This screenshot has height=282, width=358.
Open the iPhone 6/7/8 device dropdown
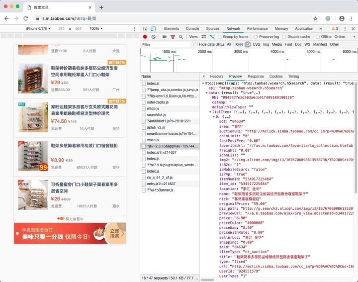[x=38, y=28]
